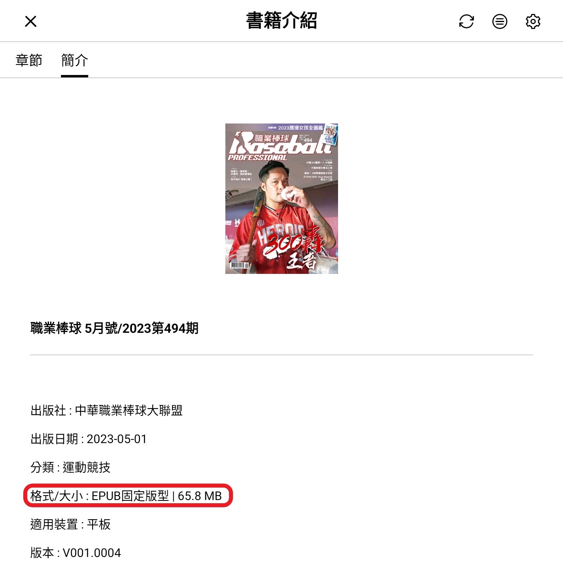Tap the refresh sync icon
The image size is (563, 571).
tap(466, 21)
